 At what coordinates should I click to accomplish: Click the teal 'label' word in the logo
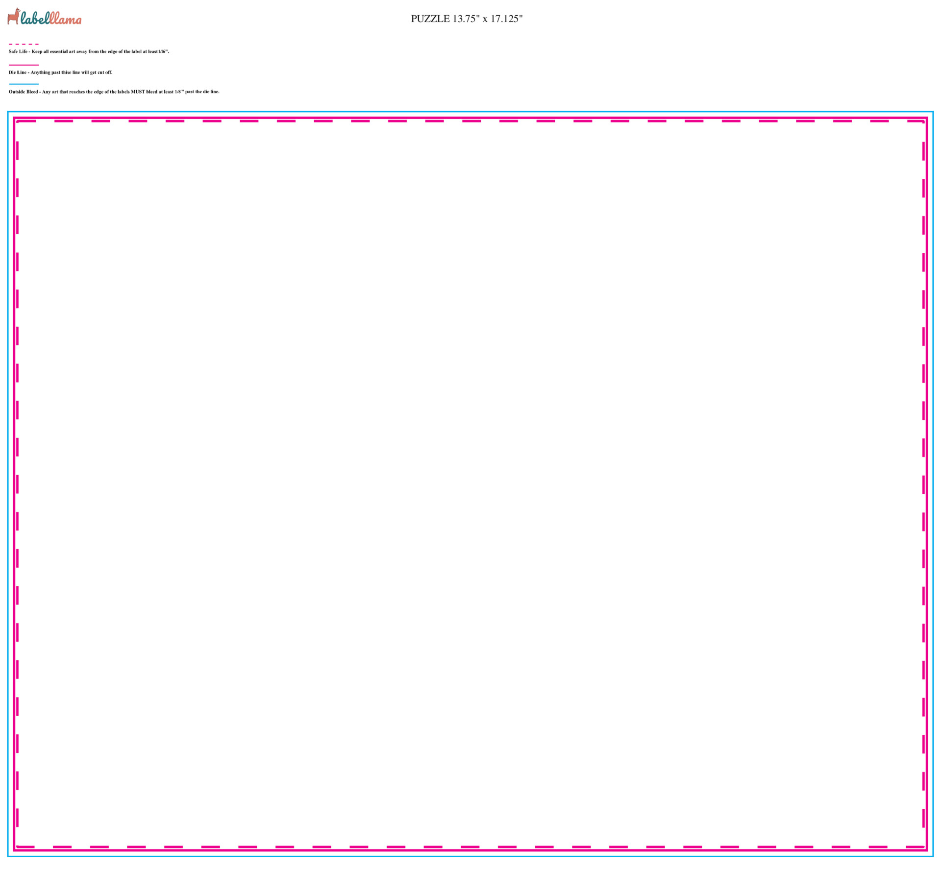pos(35,19)
